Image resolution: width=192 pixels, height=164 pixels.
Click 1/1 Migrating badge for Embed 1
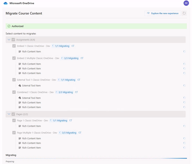[61, 46]
